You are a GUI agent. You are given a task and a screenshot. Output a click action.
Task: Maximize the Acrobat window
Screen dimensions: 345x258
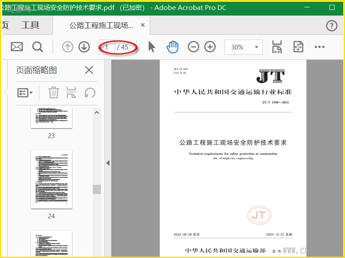click(332, 7)
